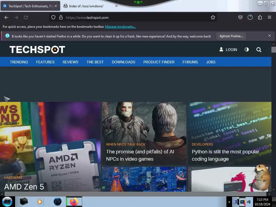276x207 pixels.
Task: Open the FORUMS menu item
Action: 190,62
